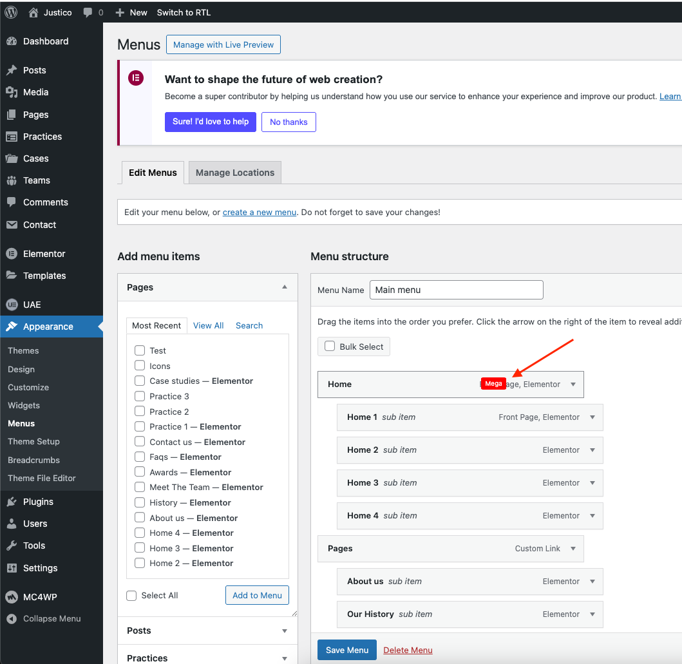Click the Collapse Menu arrow icon
Image resolution: width=682 pixels, height=664 pixels.
click(12, 618)
